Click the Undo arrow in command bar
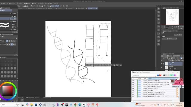 tap(32, 6)
